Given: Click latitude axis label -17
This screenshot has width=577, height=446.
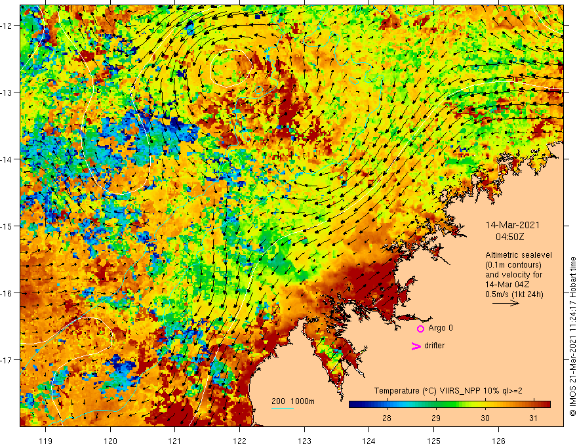Looking at the screenshot, I should click(x=7, y=359).
